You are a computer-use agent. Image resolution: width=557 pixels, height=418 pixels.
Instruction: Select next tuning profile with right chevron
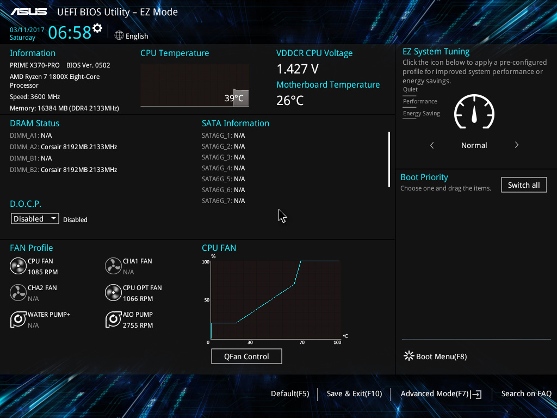[517, 145]
